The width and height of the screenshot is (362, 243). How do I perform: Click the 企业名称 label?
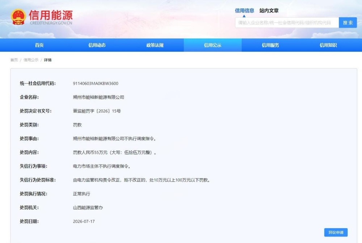[29, 97]
